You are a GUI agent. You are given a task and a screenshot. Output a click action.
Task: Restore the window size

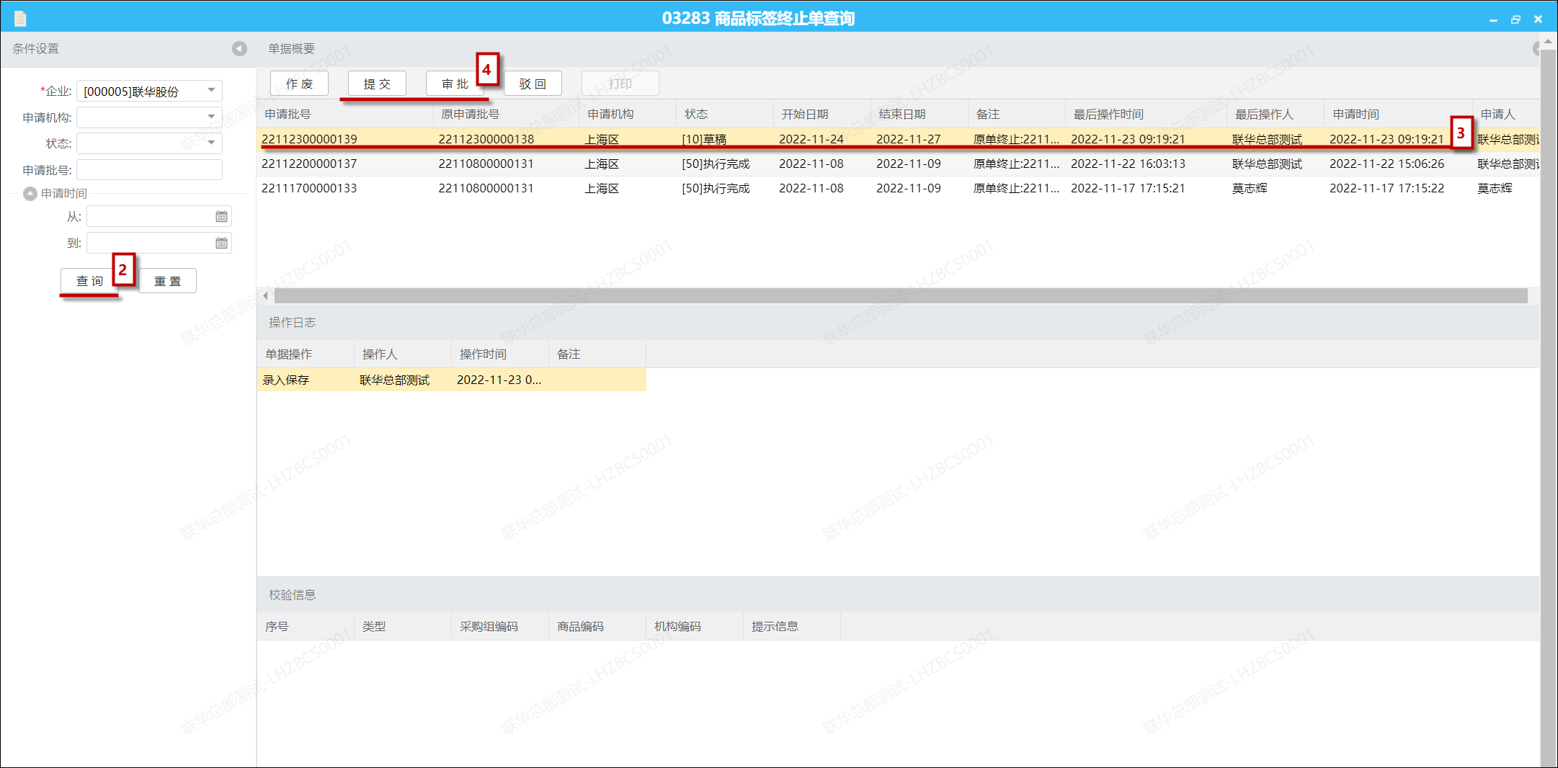[x=1515, y=19]
